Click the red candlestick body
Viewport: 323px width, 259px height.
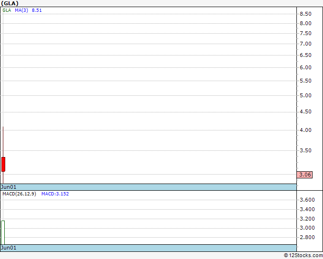point(3,165)
